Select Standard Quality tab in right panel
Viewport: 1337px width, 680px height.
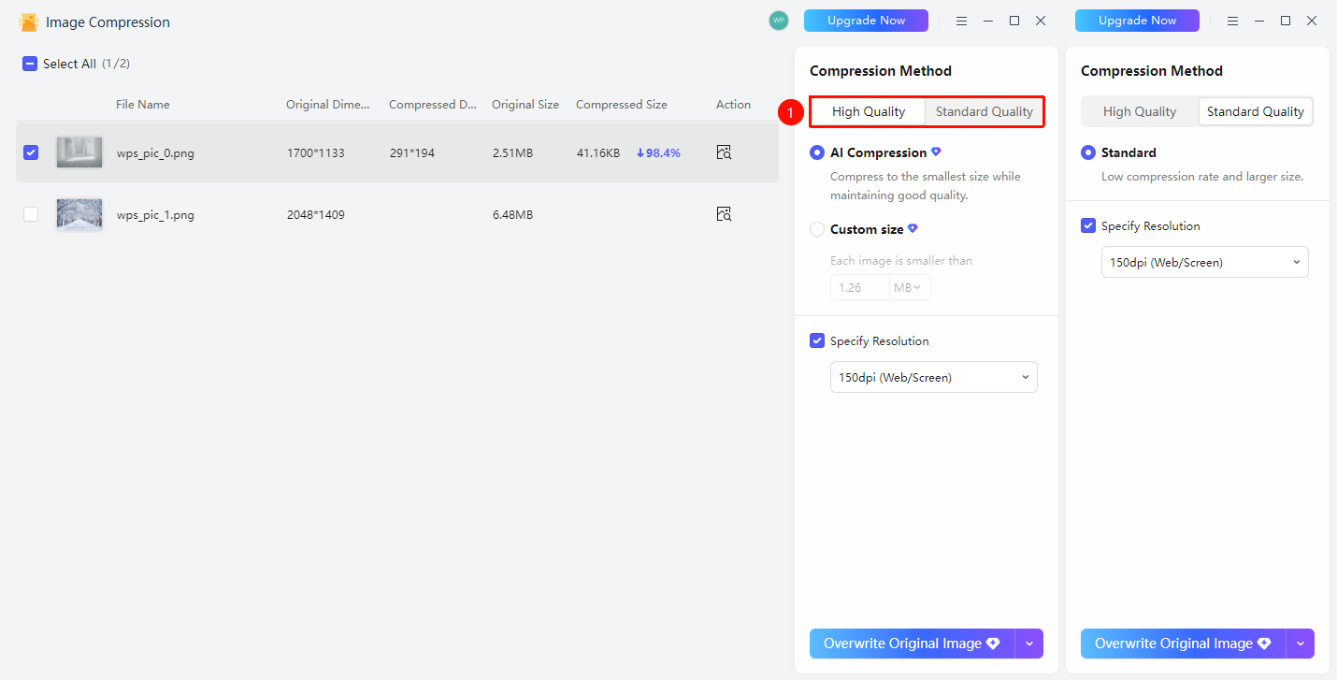1256,111
